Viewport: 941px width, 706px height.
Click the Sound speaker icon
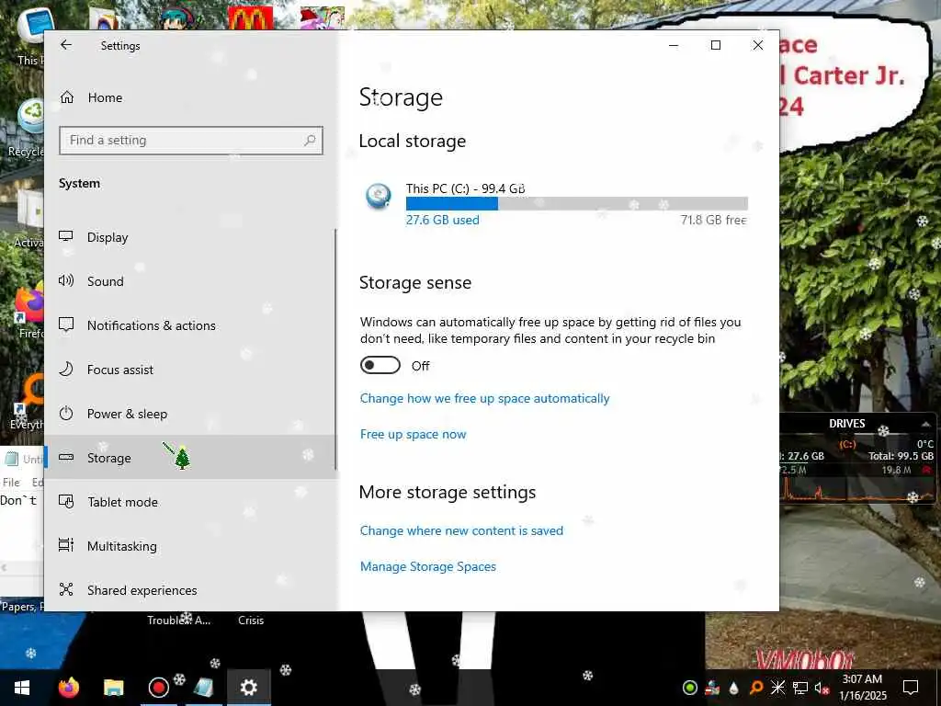coord(66,280)
